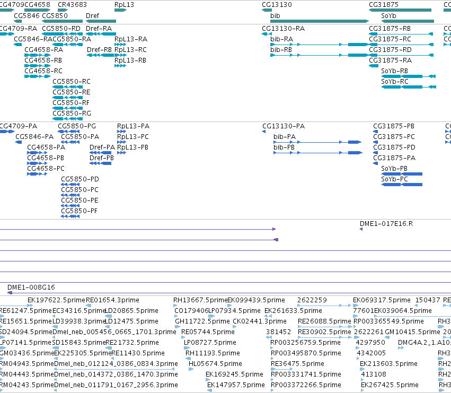Select protein RpL13-PA
Screen dimensions: 451x393
[133, 126]
